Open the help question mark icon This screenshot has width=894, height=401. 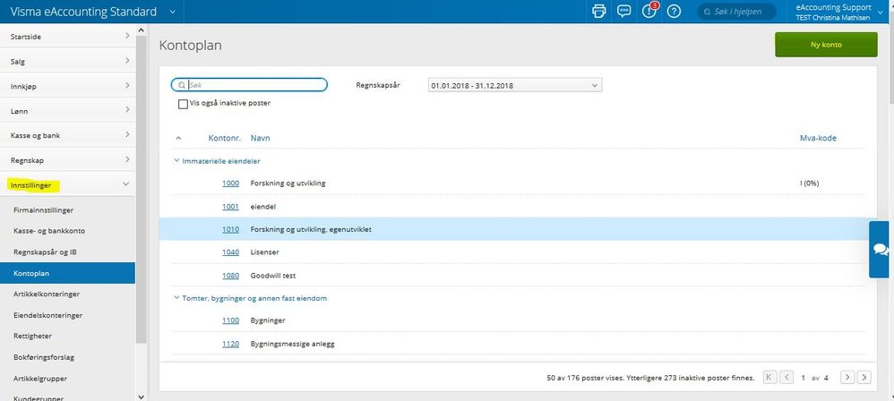(674, 12)
